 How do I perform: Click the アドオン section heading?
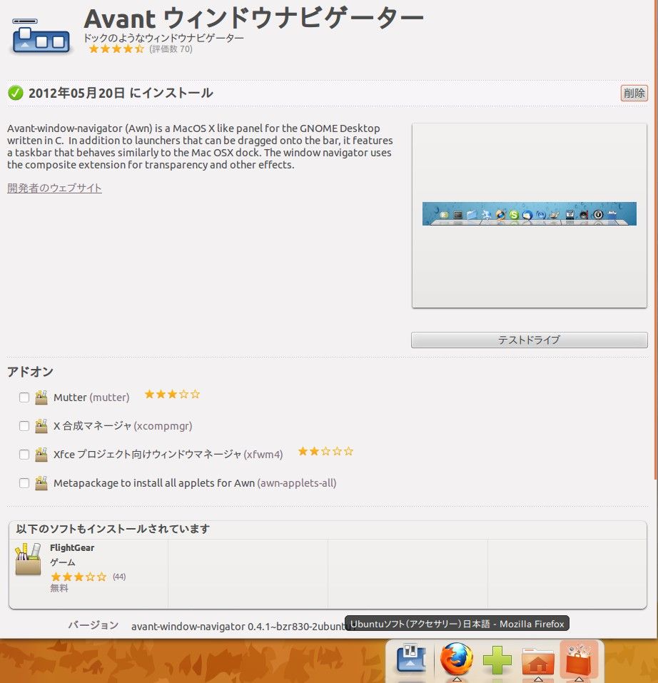pos(30,372)
